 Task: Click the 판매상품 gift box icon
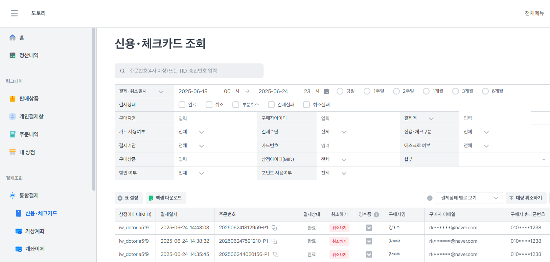[13, 99]
